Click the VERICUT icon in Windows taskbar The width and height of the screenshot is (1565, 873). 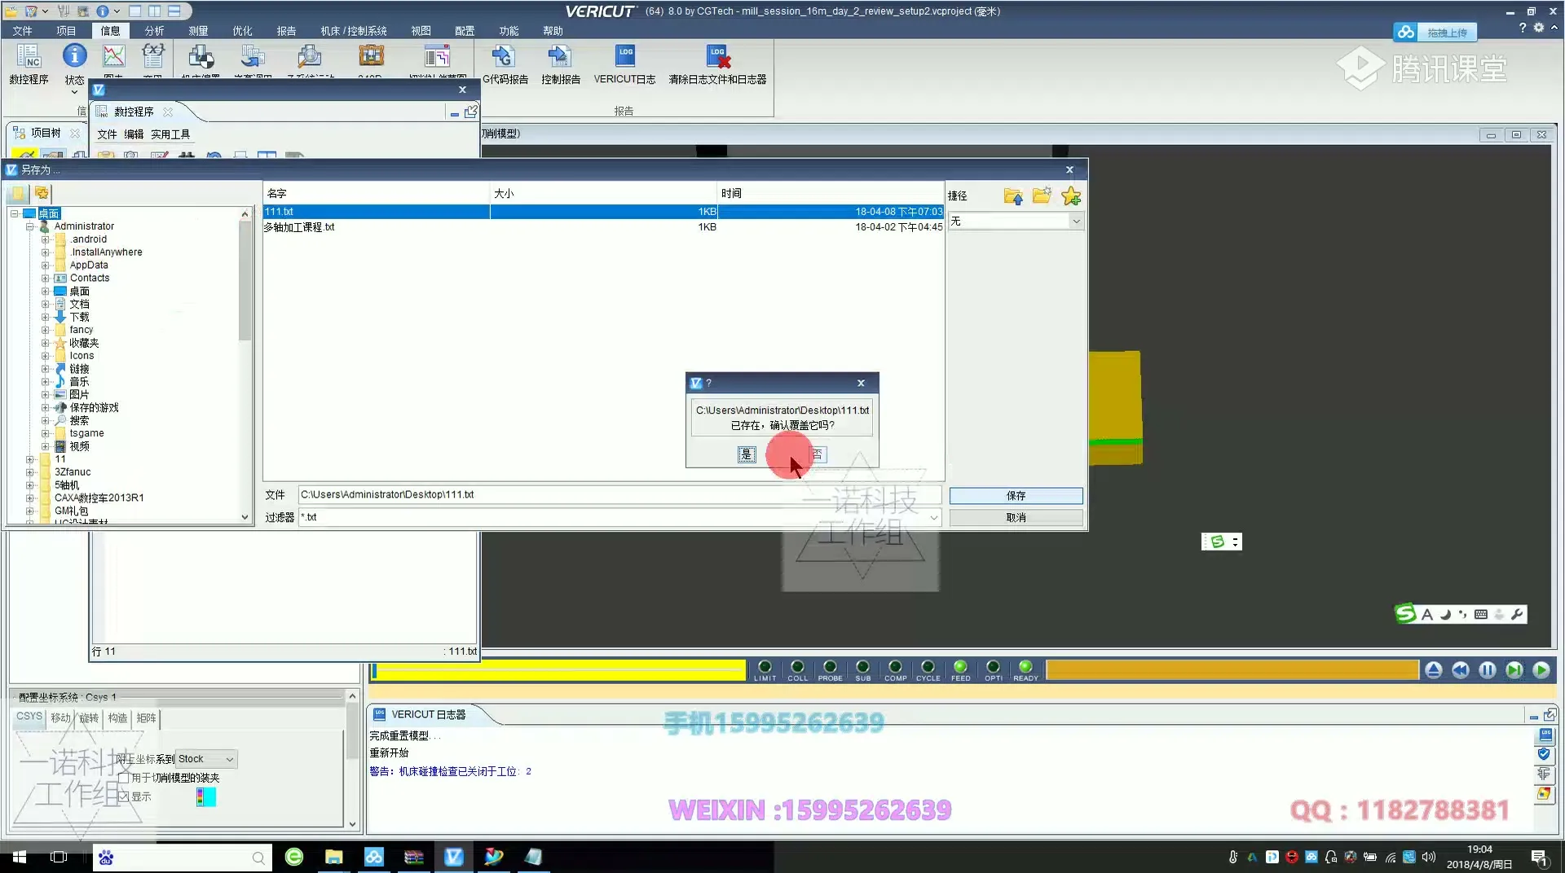(454, 857)
